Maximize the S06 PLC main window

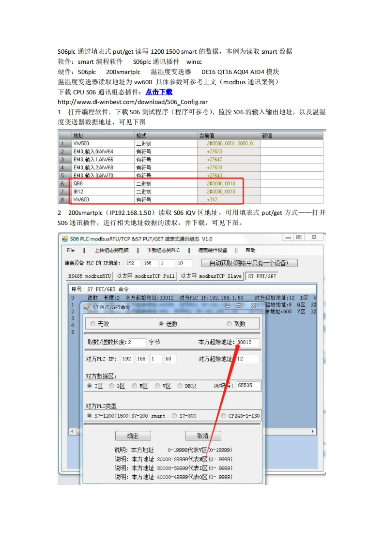(x=299, y=237)
